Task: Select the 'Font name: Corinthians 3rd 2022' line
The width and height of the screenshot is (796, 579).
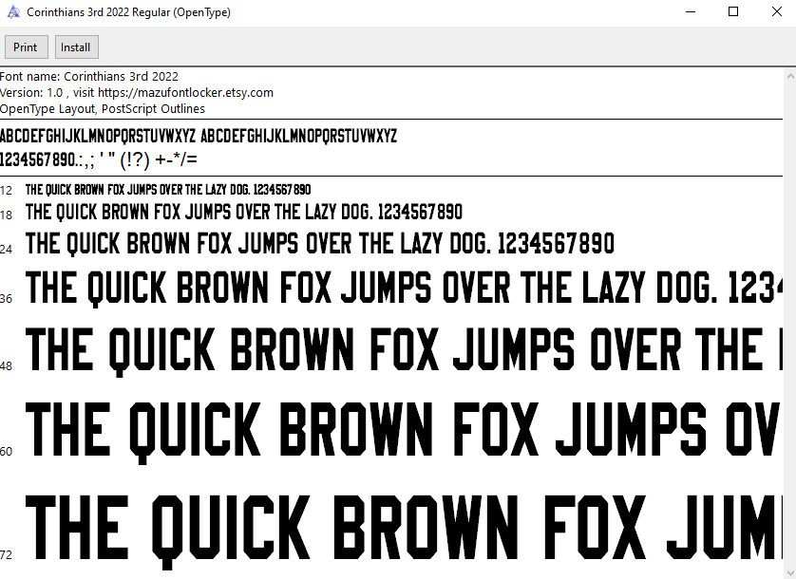Action: [x=90, y=77]
